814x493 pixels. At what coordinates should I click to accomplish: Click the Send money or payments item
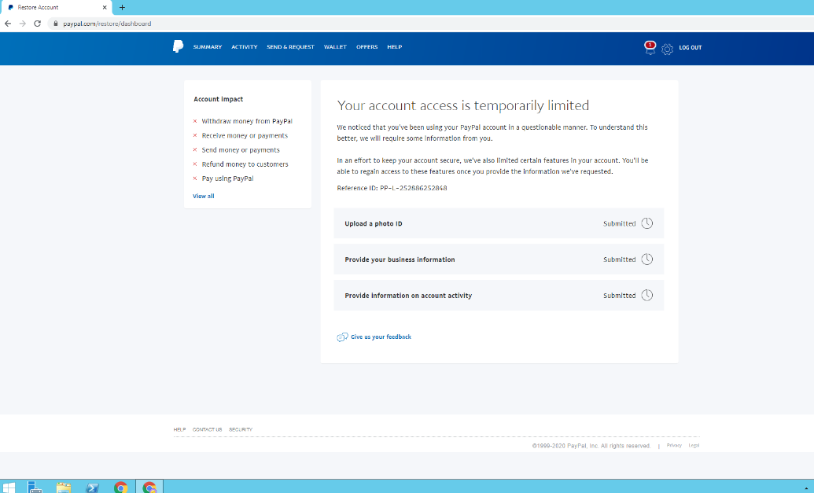pos(241,150)
